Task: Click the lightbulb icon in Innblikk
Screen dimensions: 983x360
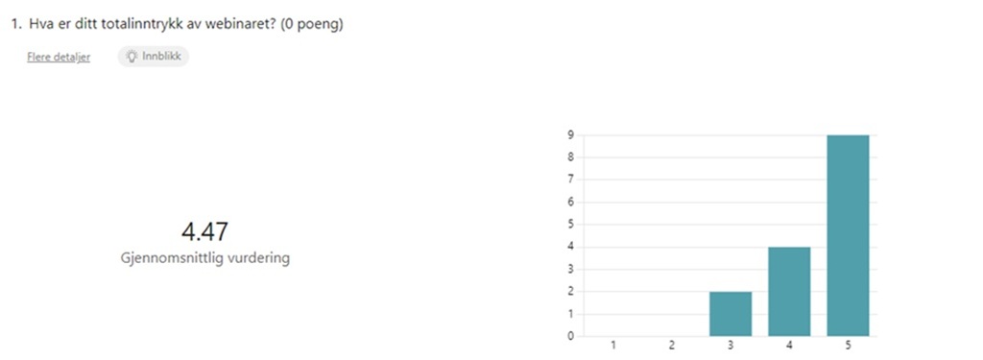Action: [x=132, y=57]
